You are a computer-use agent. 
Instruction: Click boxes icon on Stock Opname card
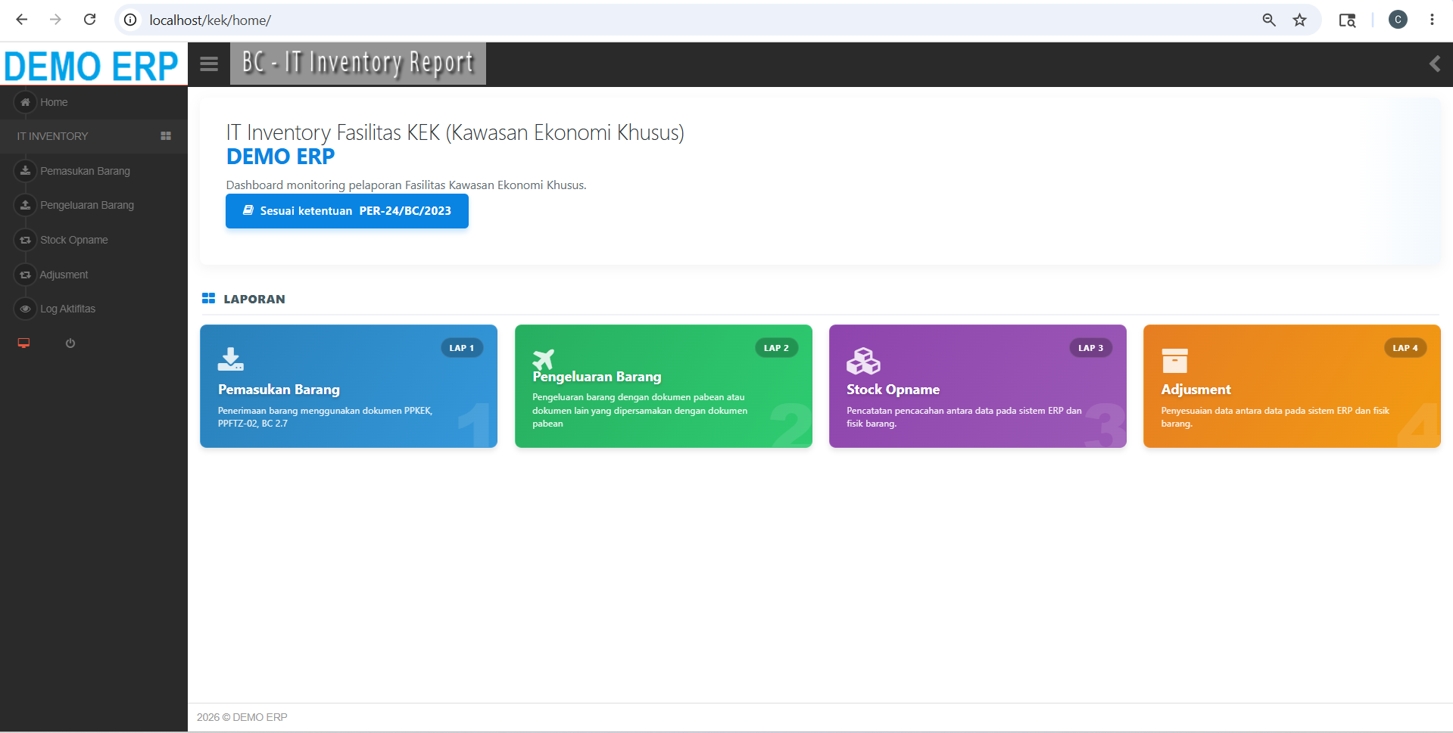click(863, 361)
